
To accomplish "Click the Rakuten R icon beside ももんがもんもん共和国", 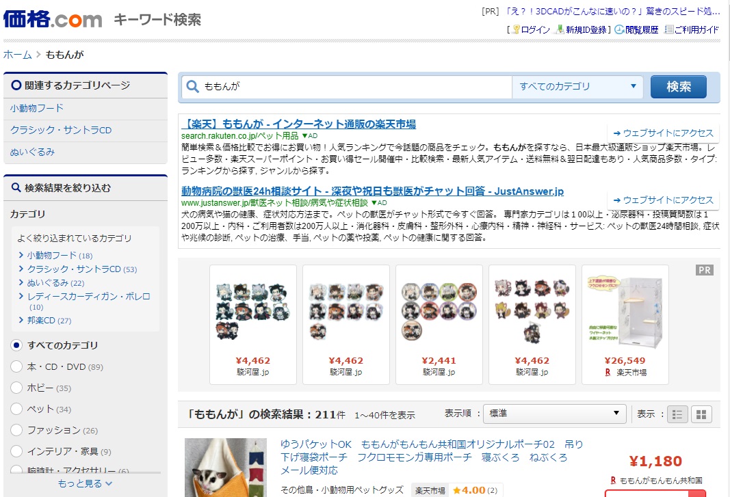I will coord(613,480).
